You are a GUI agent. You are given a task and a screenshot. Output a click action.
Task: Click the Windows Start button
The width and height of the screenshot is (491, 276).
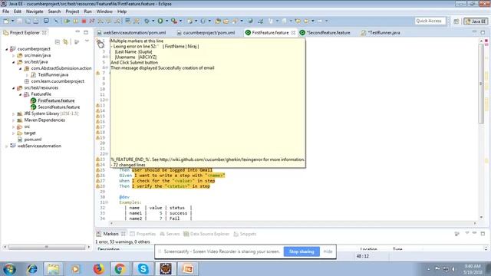(x=9, y=269)
